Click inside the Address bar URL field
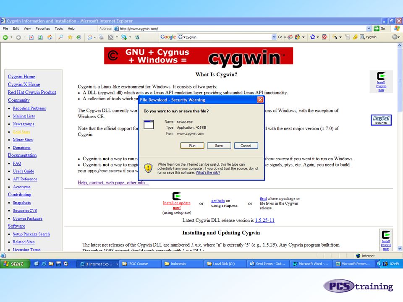 click(x=242, y=29)
